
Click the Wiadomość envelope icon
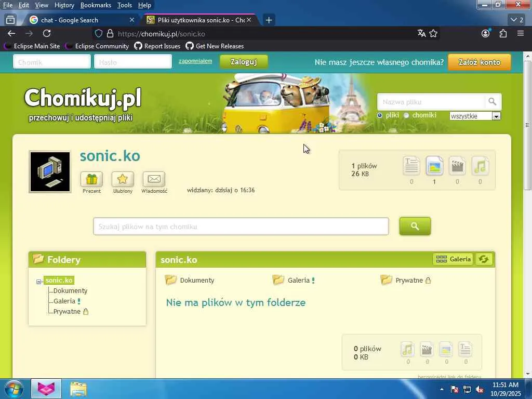point(154,179)
